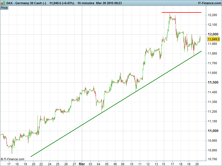Screen dimensions: 222x166
Task: Open the 15 minutes timeframe label
Action: coord(85,3)
